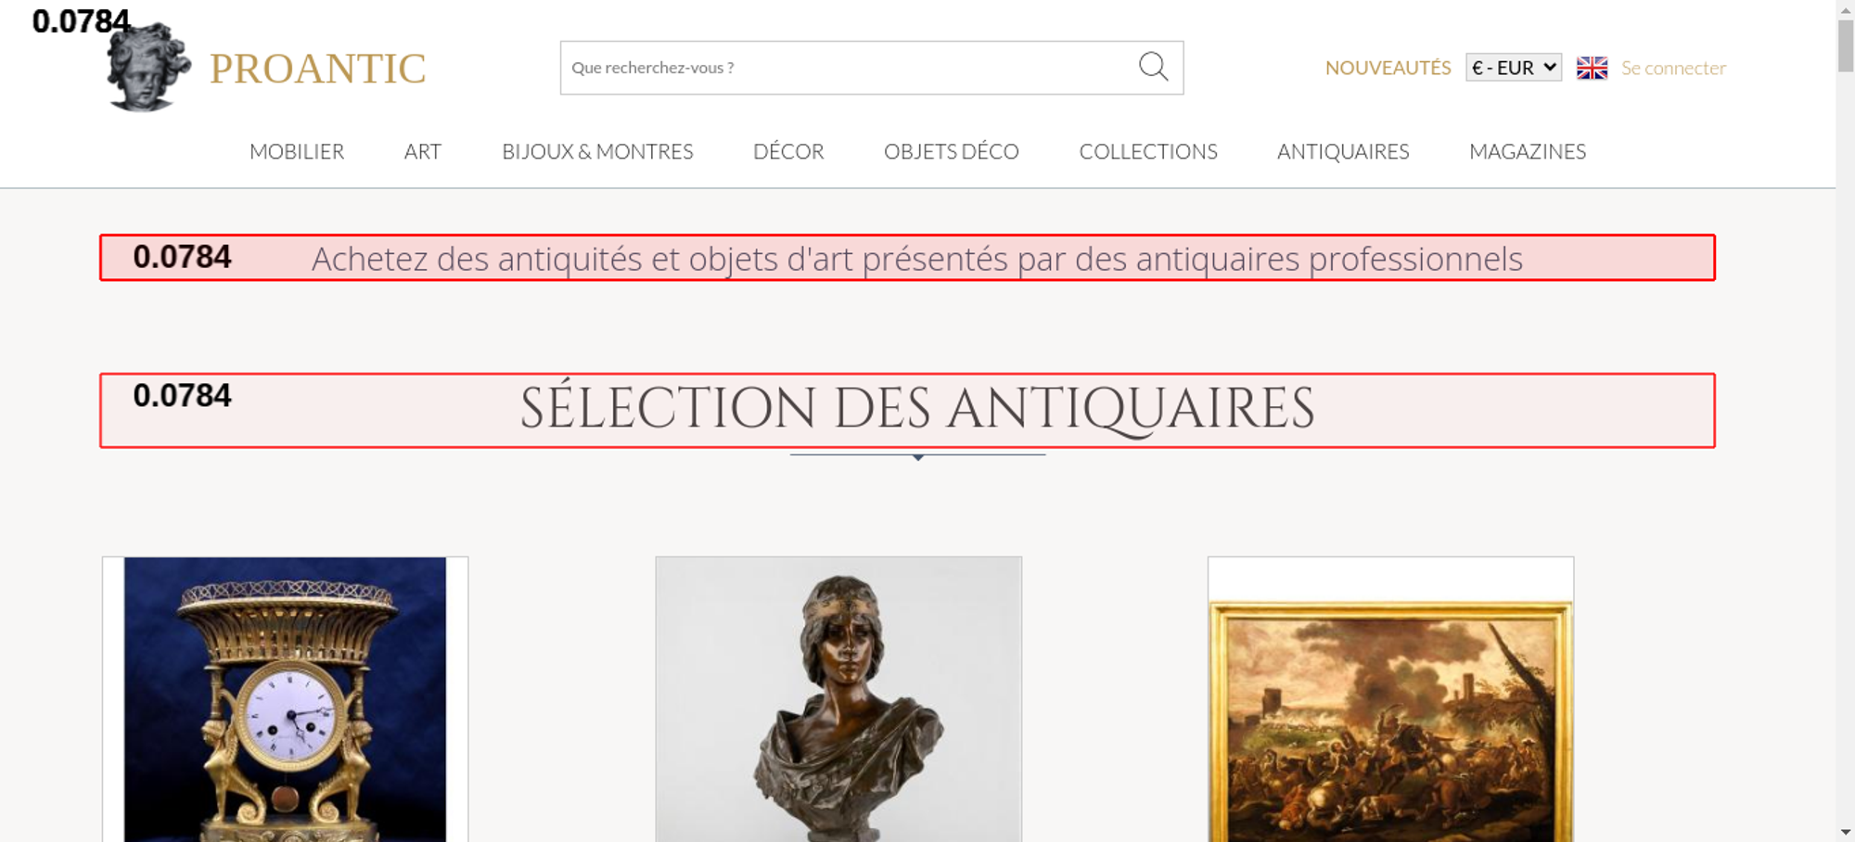The width and height of the screenshot is (1855, 842).
Task: Open the € - EUR currency dropdown
Action: 1514,68
